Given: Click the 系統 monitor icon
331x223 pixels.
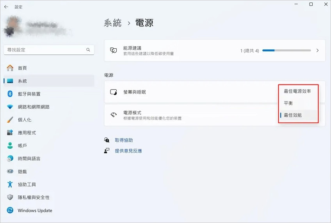Looking at the screenshot, I should pos(10,81).
